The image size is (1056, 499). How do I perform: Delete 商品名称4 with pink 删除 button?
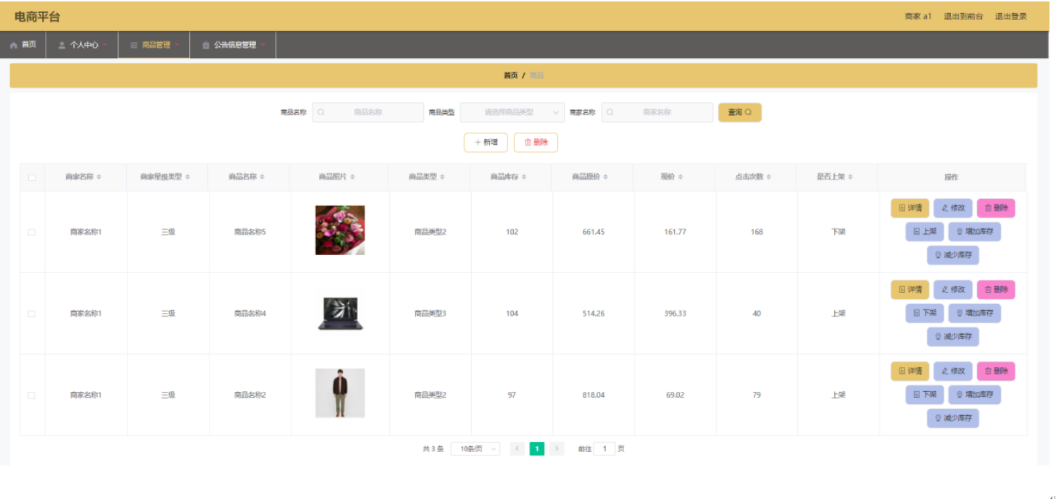tap(996, 290)
